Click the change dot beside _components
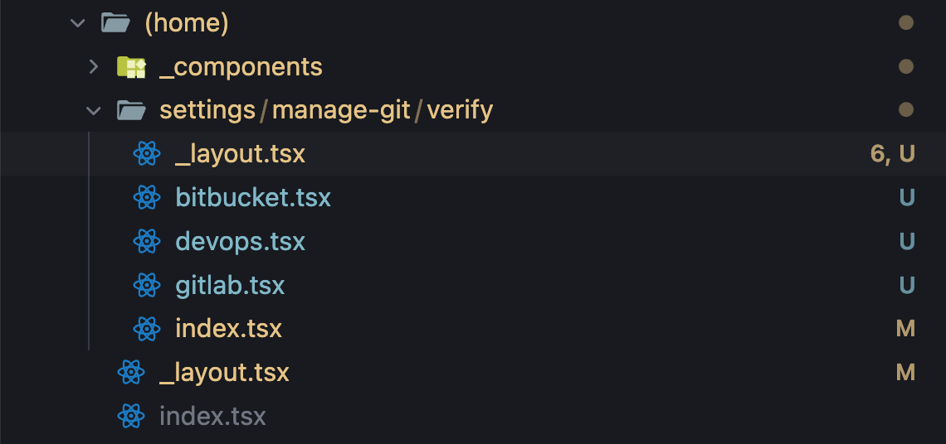The image size is (946, 444). click(x=906, y=67)
